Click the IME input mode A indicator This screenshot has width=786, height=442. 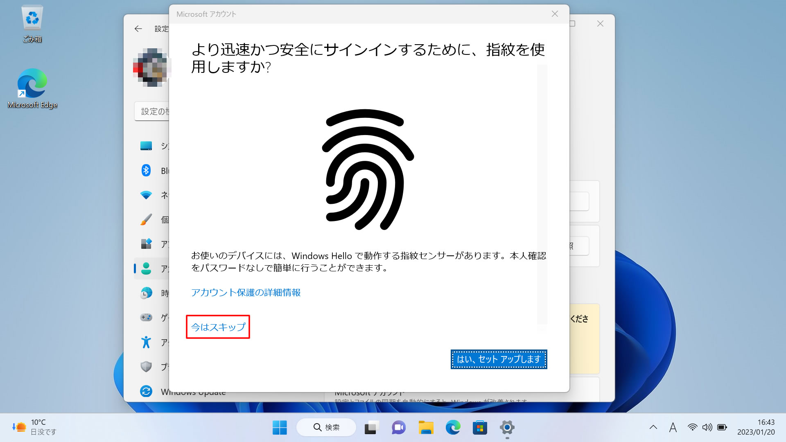[x=673, y=427]
